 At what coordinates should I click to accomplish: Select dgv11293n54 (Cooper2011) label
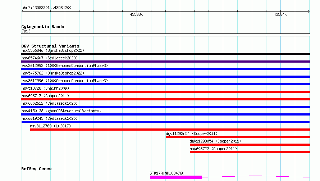tap(215, 141)
